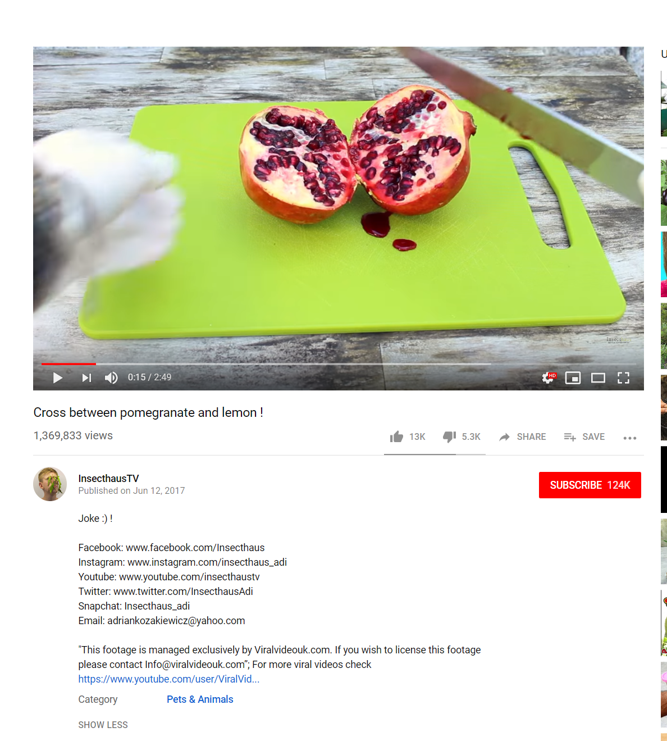Enter fullscreen mode

click(623, 378)
